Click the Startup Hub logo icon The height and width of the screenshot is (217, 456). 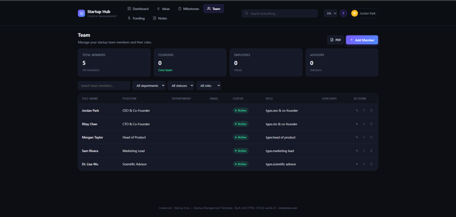click(81, 13)
